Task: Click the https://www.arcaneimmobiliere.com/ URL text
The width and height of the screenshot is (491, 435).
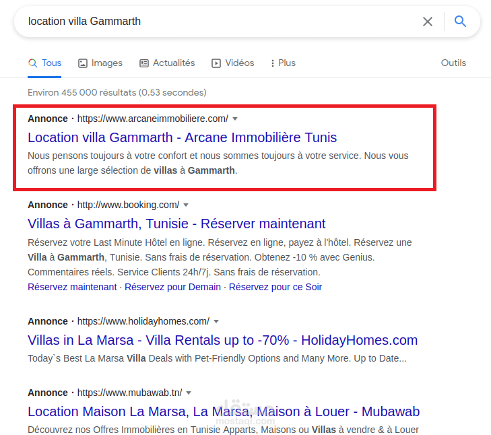Action: (153, 119)
